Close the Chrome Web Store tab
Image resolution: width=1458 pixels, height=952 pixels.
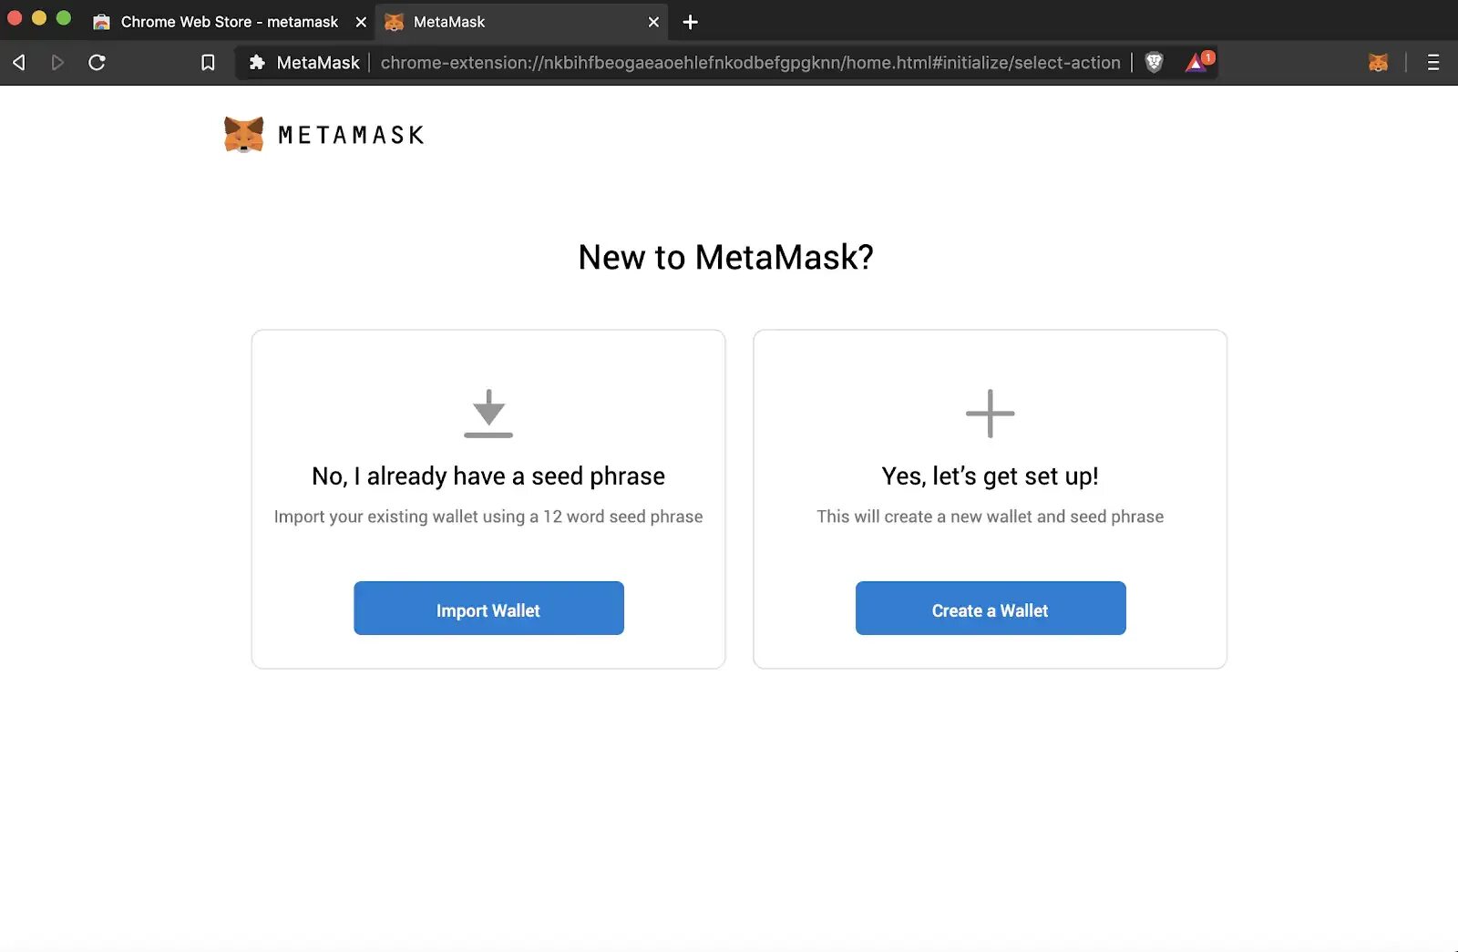361,22
